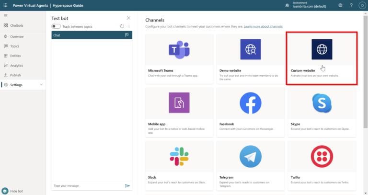The image size is (368, 195).
Task: Open Learn more about channels link
Action: (x=263, y=26)
